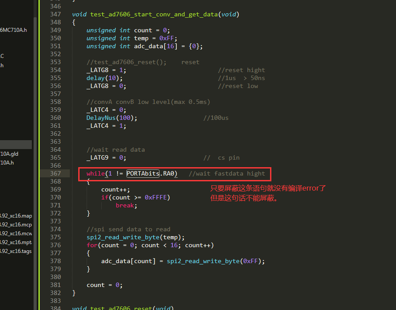Click the break statement inside while loop
Screen dimensions: 396x310
pyautogui.click(x=126, y=205)
